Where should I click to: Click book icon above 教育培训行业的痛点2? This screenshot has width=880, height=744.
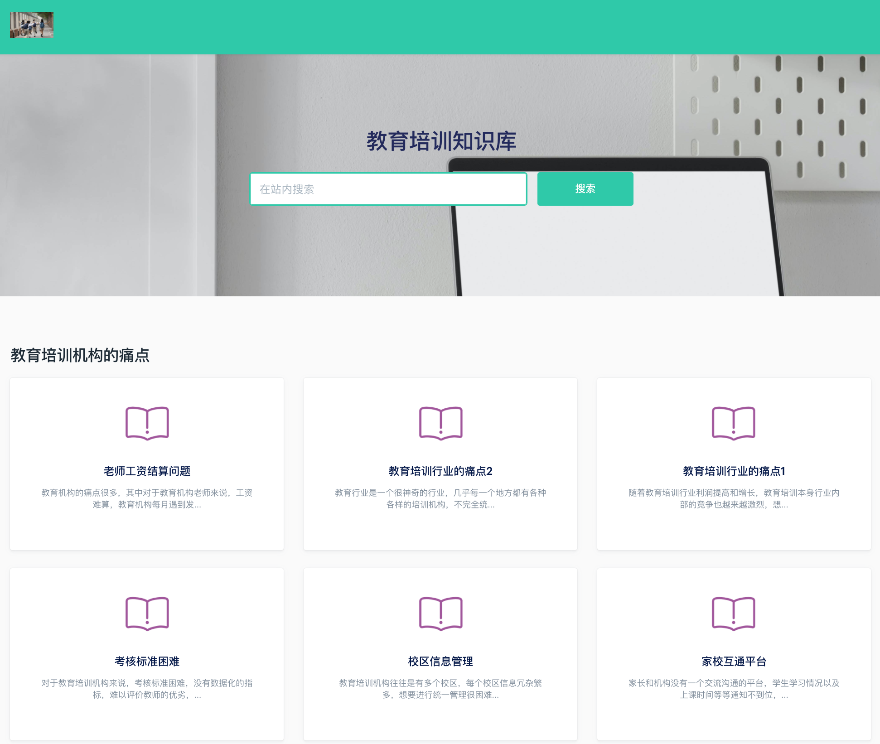440,423
